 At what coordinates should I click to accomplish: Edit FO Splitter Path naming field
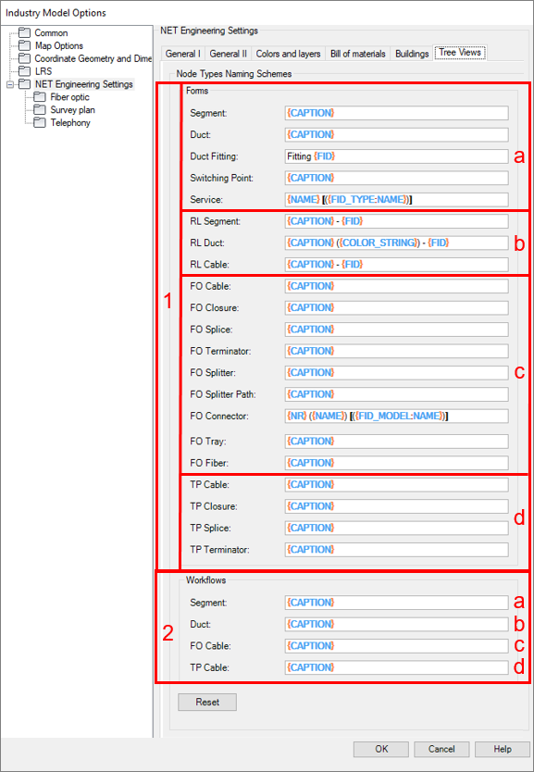tap(396, 395)
